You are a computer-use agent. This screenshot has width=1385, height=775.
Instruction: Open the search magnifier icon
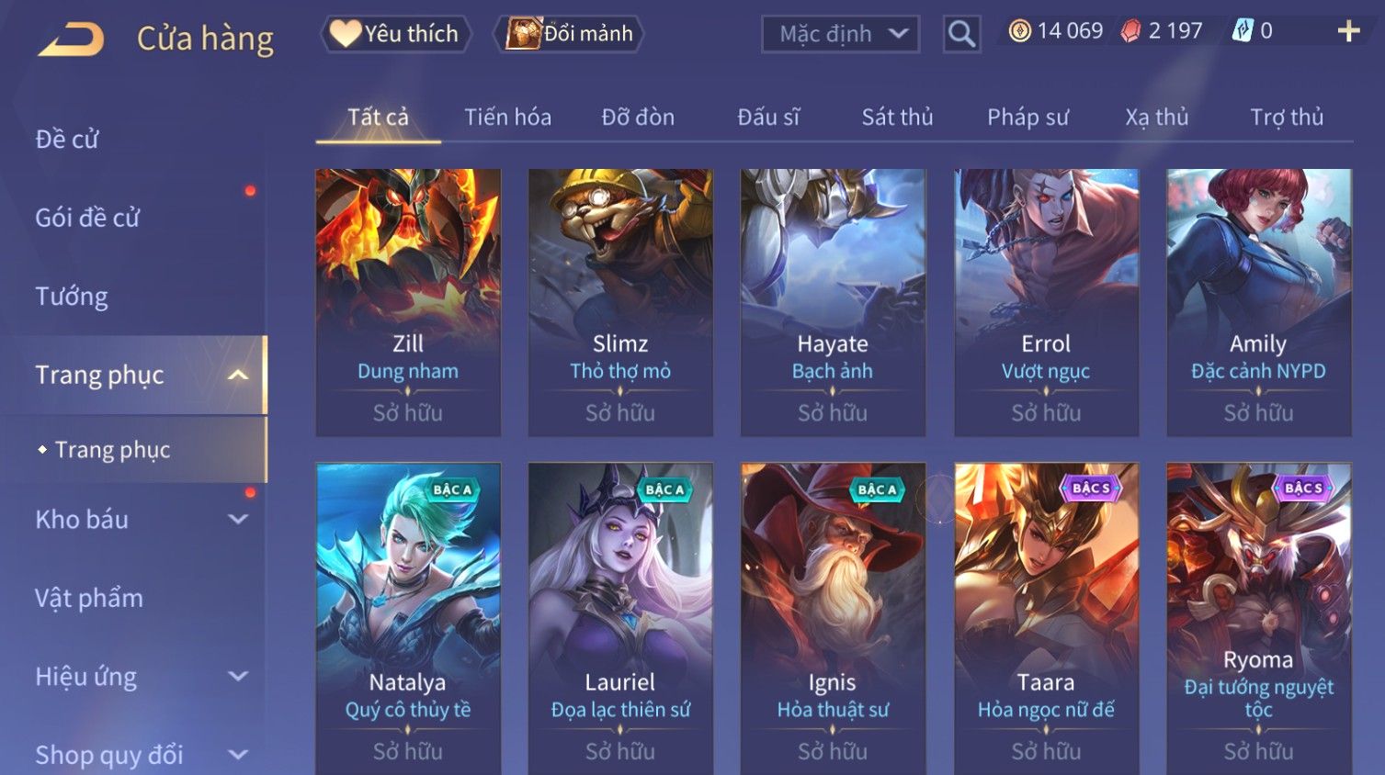coord(961,34)
